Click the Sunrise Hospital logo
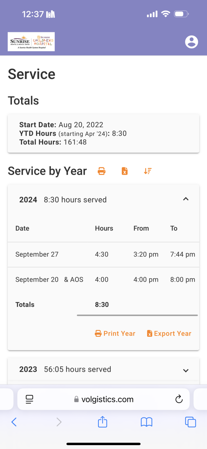 click(x=31, y=42)
